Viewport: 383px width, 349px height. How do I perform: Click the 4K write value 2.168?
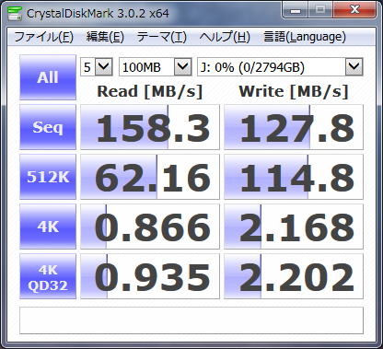click(x=294, y=227)
